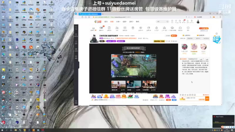Switch to the 钻石粉丝 tab
Image resolution: width=235 pixels, height=132 pixels.
(x=206, y=38)
